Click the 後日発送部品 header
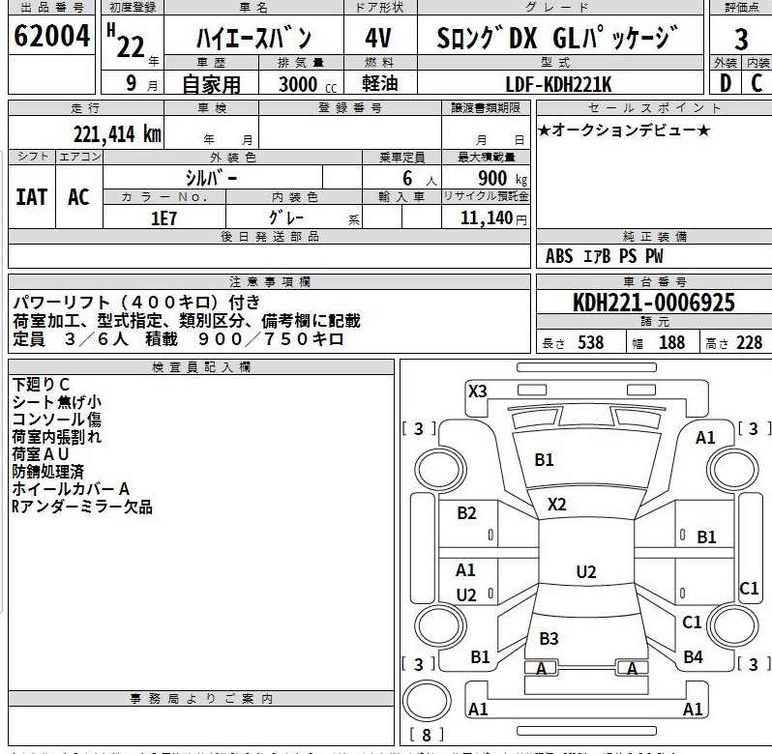 coord(270,237)
